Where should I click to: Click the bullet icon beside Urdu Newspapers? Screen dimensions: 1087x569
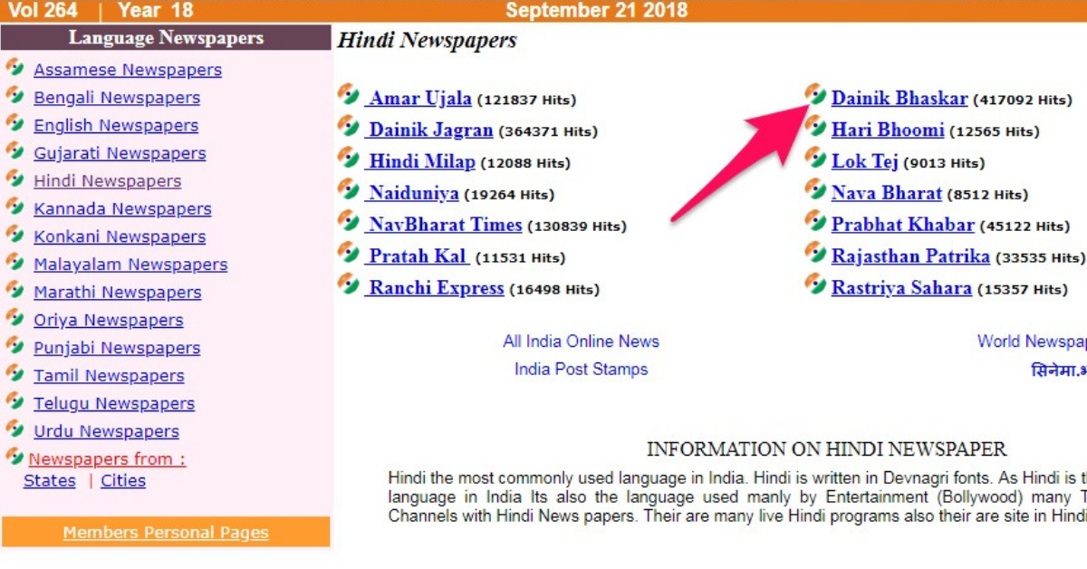14,429
